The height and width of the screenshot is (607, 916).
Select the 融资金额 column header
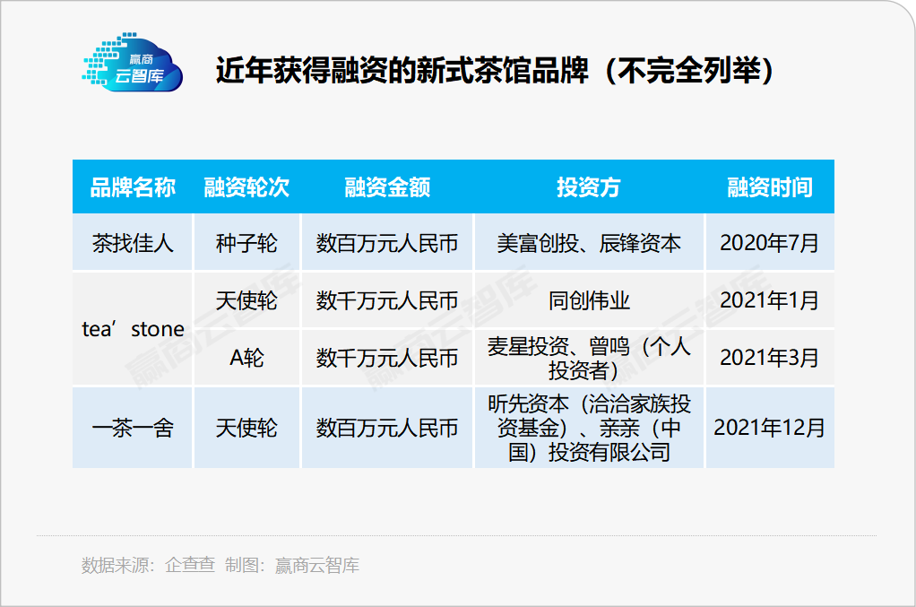(x=387, y=187)
